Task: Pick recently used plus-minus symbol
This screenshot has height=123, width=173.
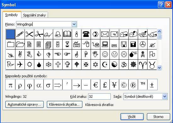Action: click(x=152, y=85)
